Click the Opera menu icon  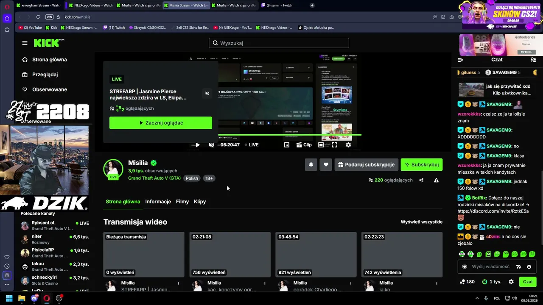7,6
